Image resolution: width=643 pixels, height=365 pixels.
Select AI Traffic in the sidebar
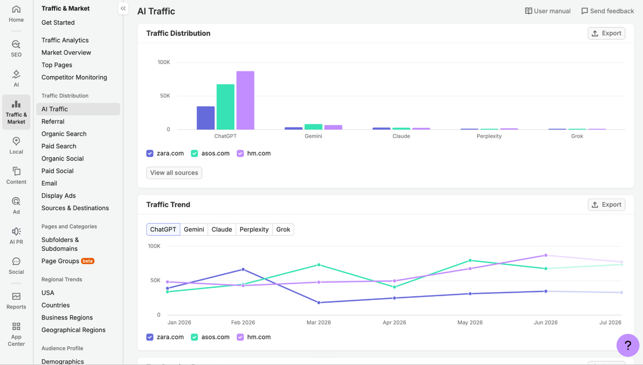[78, 109]
